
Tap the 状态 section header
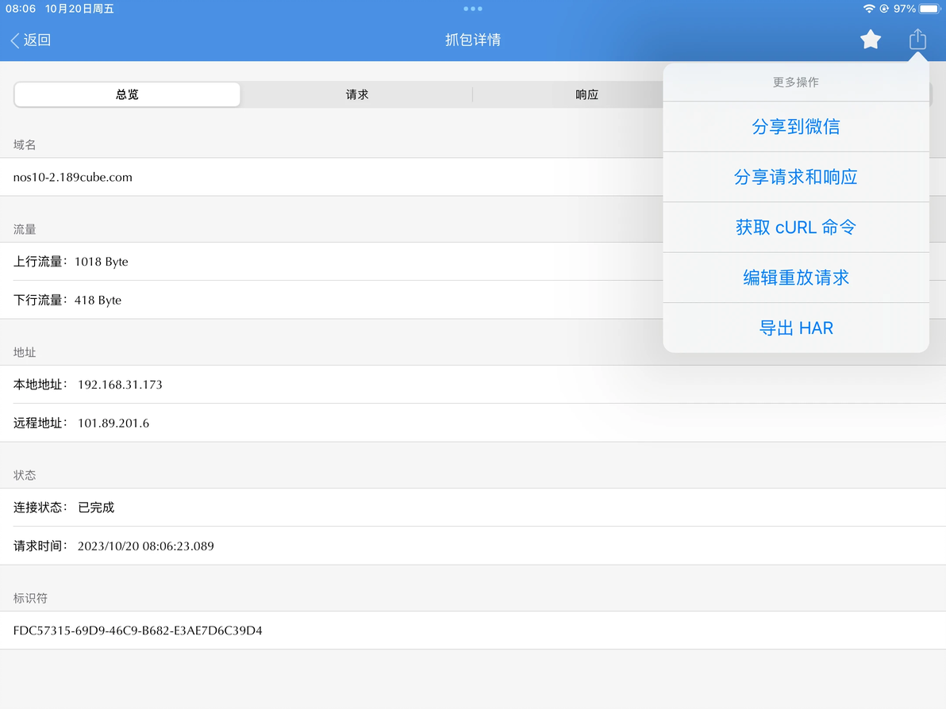[x=25, y=475]
